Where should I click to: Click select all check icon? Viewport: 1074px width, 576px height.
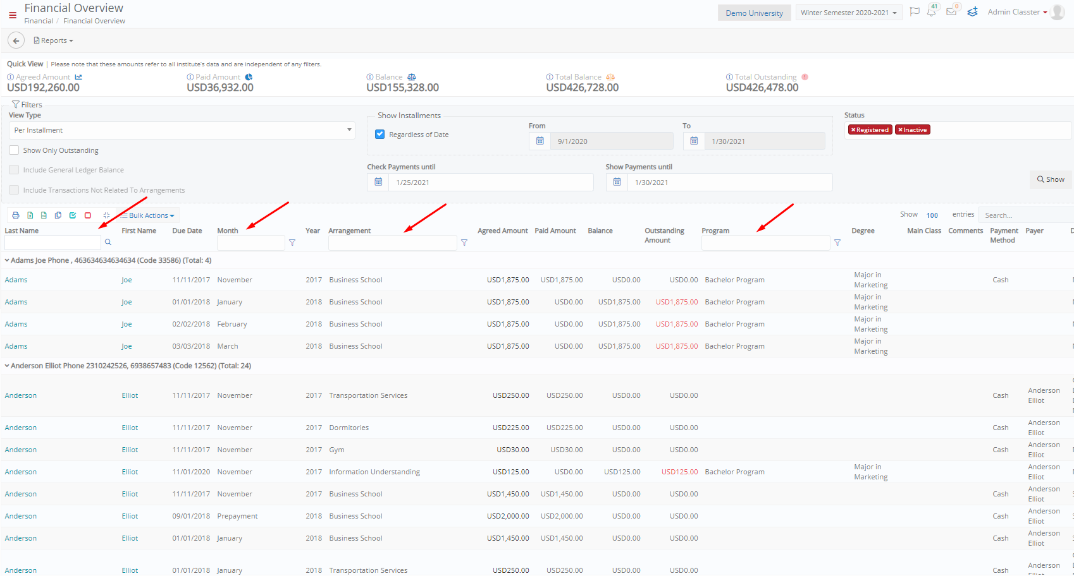(x=73, y=215)
